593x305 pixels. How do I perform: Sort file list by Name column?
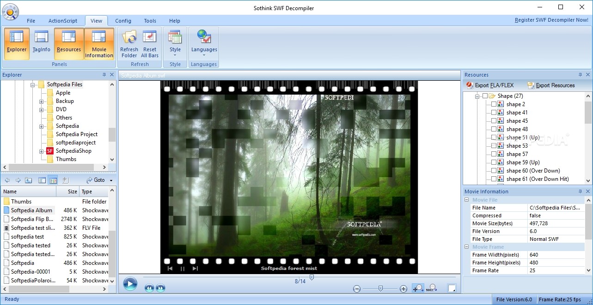29,191
